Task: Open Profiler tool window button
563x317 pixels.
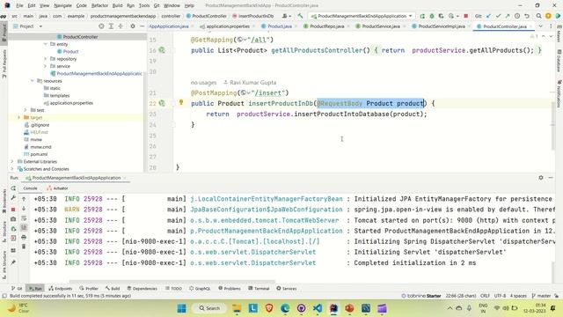Action: click(x=89, y=288)
